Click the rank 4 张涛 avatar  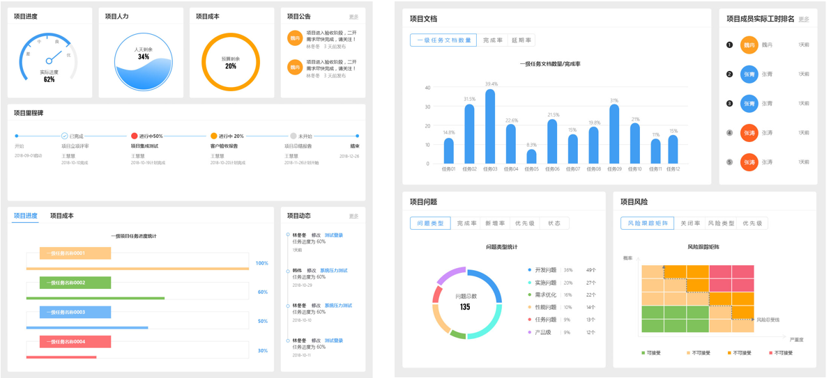point(749,133)
